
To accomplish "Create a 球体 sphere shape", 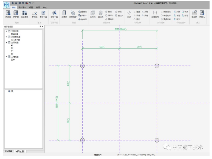I will [118, 12].
